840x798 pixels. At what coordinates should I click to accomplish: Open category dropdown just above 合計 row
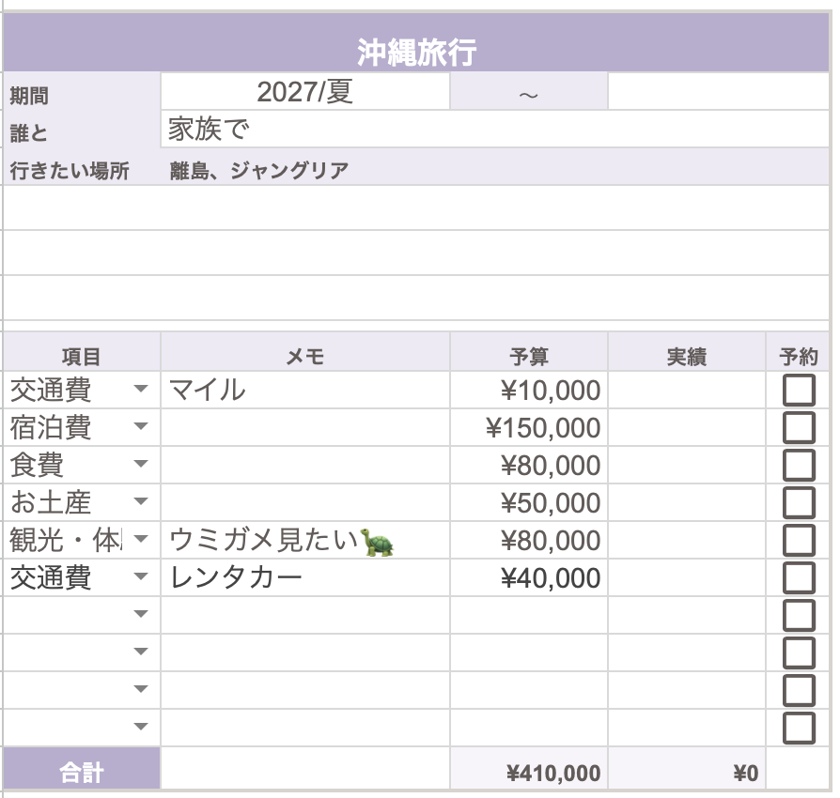[140, 727]
